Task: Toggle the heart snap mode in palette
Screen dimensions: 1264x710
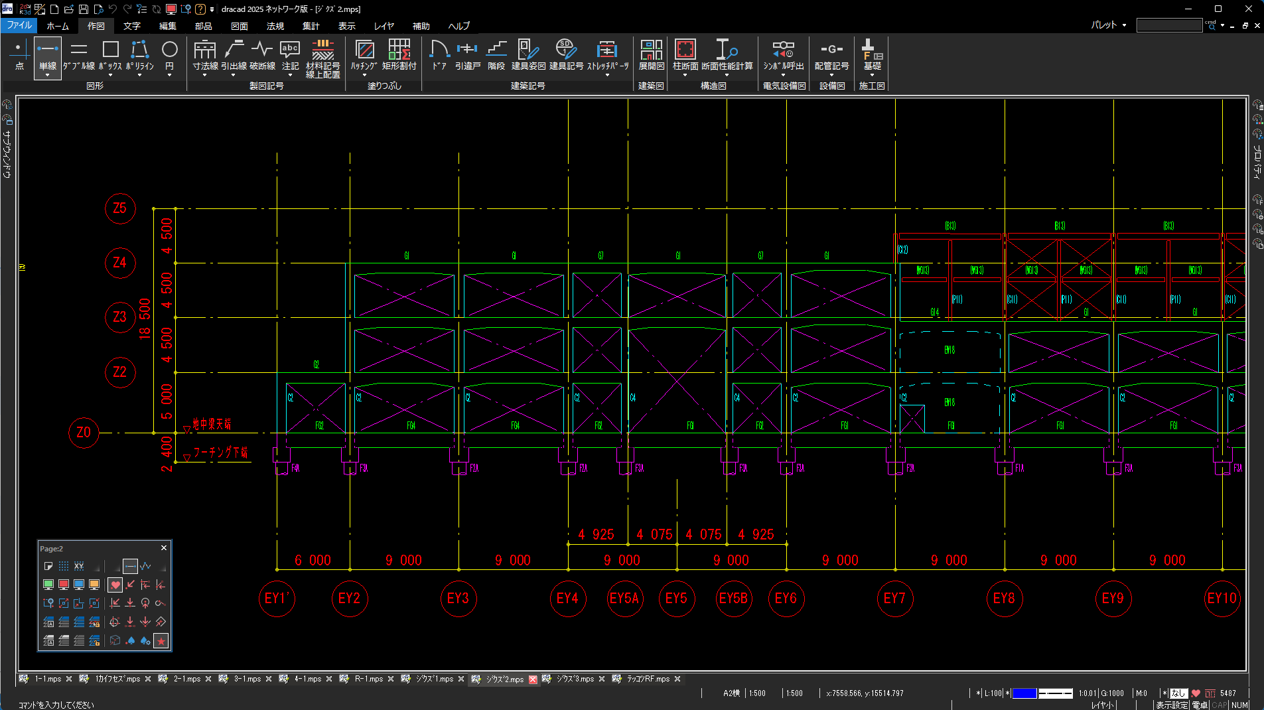Action: pos(115,585)
